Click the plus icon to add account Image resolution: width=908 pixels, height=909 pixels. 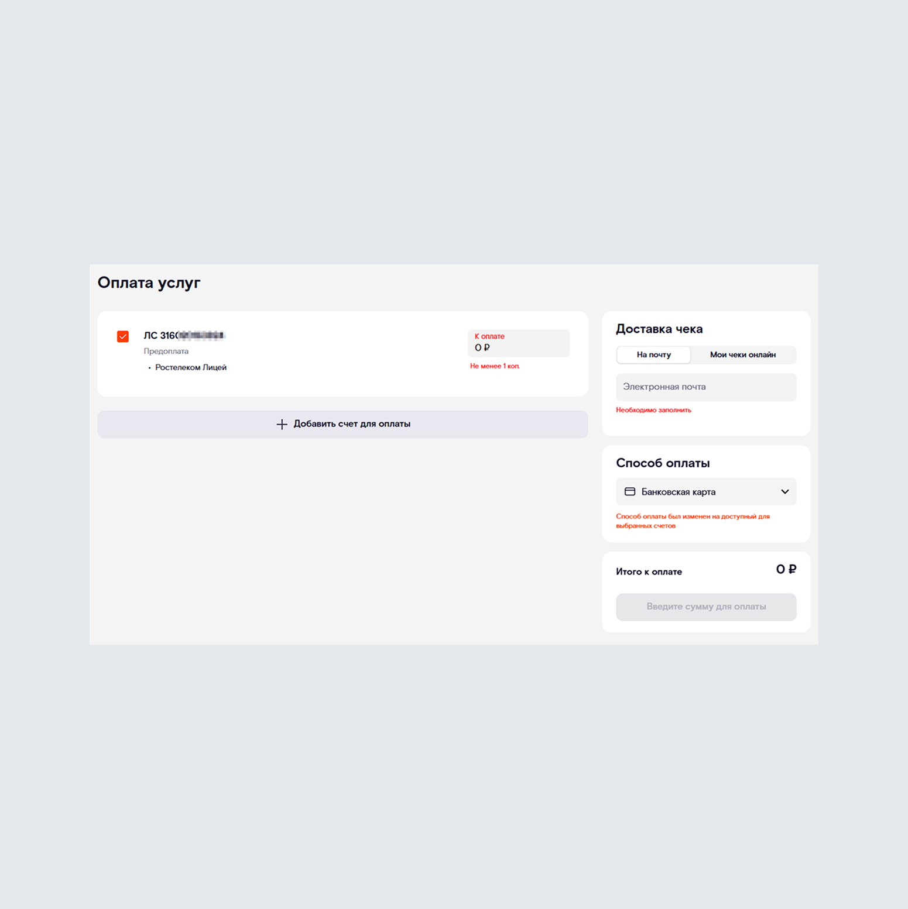282,424
